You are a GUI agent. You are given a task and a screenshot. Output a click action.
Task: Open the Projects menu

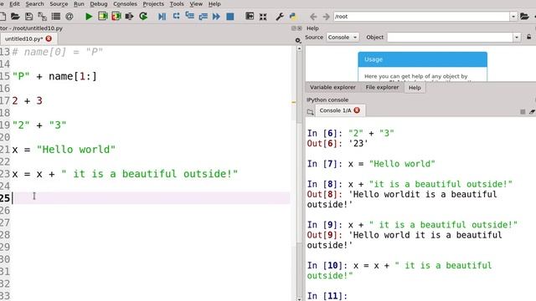153,3
